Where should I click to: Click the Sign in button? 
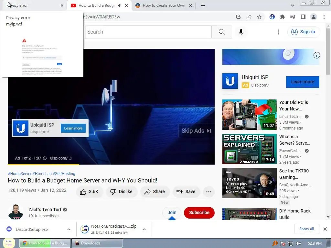(x=304, y=32)
